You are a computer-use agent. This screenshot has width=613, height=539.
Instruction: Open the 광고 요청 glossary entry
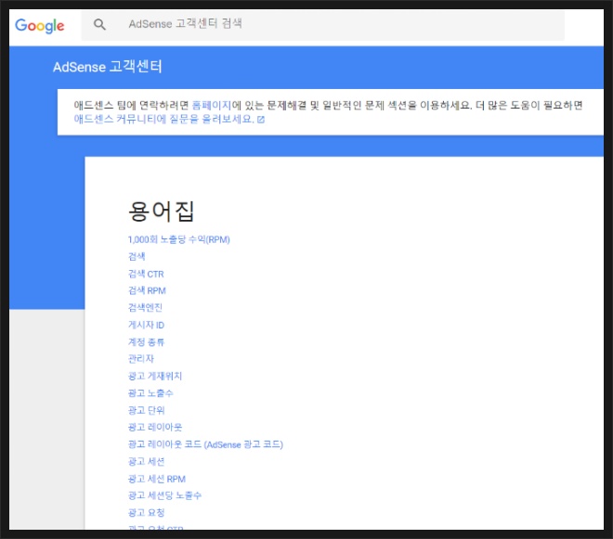click(x=146, y=513)
